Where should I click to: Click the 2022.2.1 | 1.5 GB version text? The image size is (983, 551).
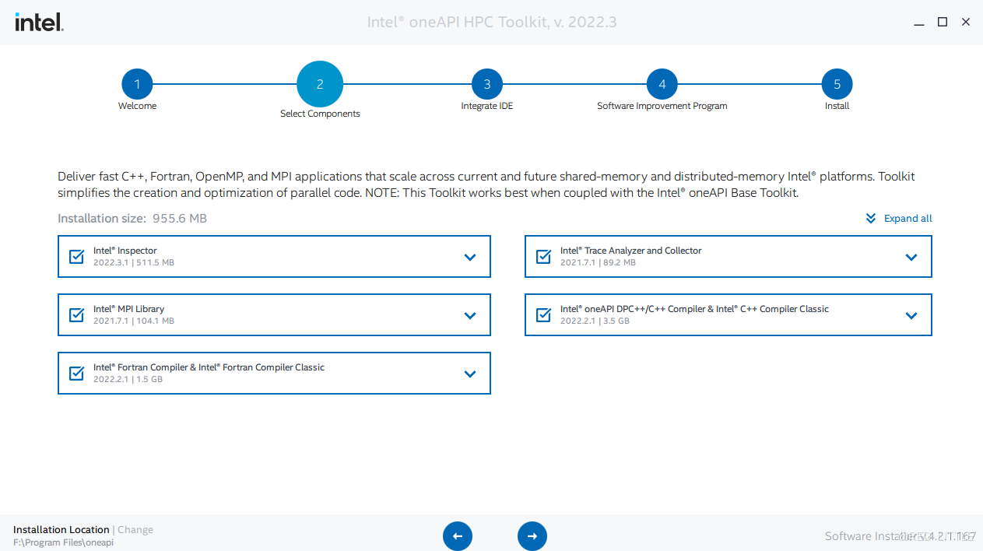point(128,380)
